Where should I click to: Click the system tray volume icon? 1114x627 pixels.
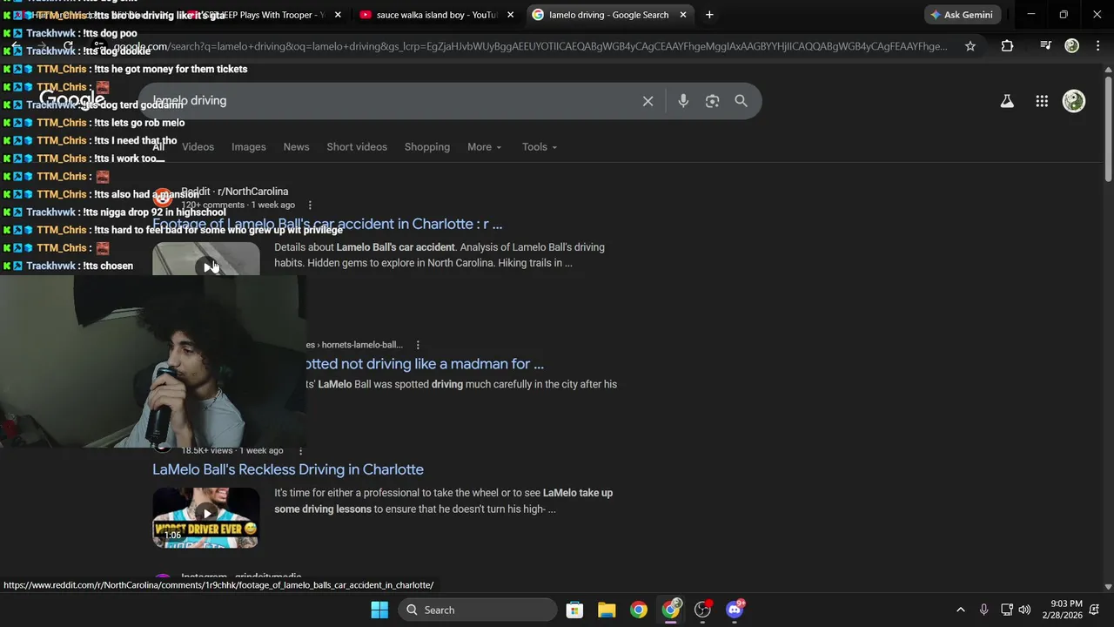1024,610
